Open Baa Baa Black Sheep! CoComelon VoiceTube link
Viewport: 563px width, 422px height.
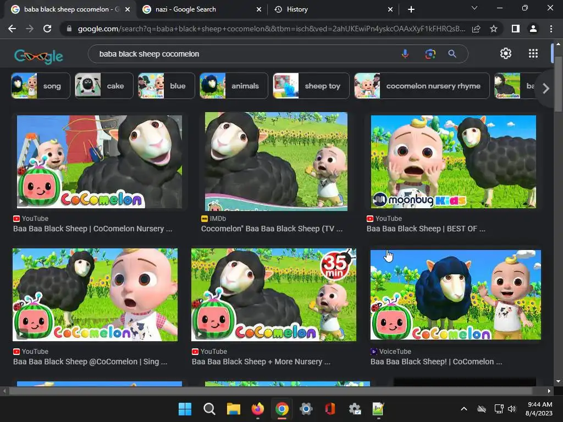point(436,362)
